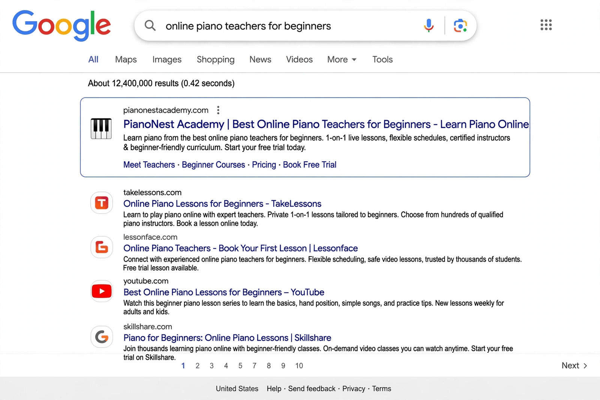Open Google Lens image search icon
The height and width of the screenshot is (400, 600).
coord(460,25)
